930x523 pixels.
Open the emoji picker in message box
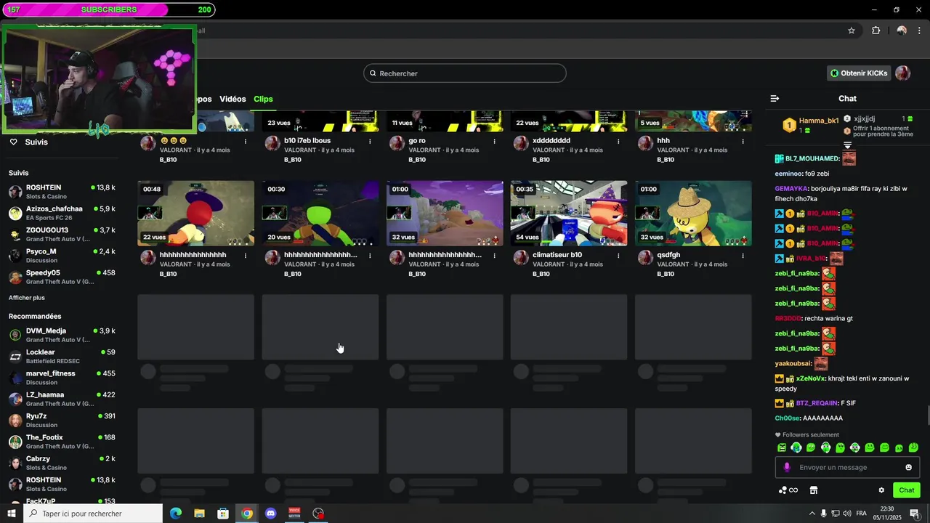908,467
